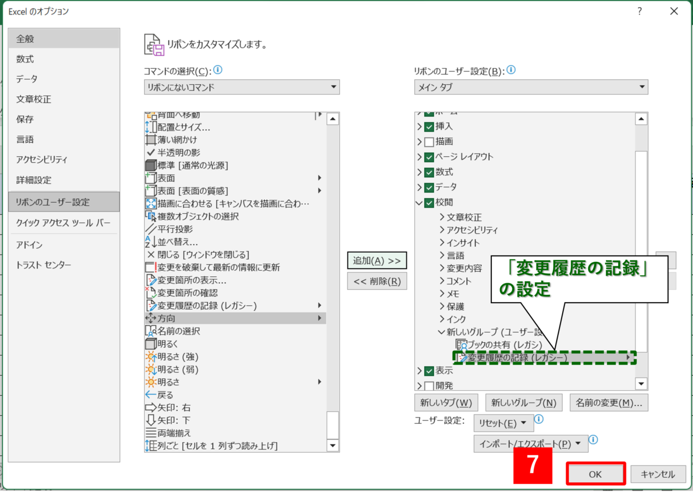This screenshot has height=494, width=693.
Task: Uncheck the データ tab checkbox
Action: [x=429, y=187]
